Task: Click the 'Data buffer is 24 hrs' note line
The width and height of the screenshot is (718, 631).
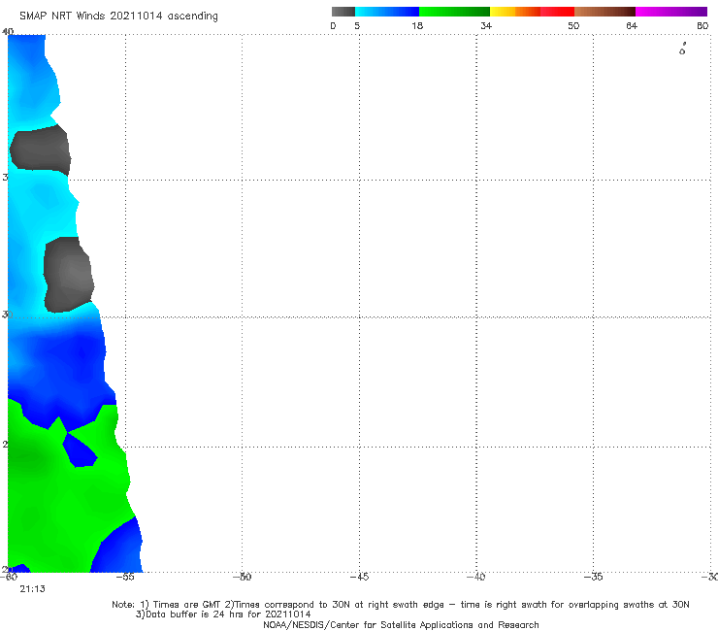Action: (223, 614)
